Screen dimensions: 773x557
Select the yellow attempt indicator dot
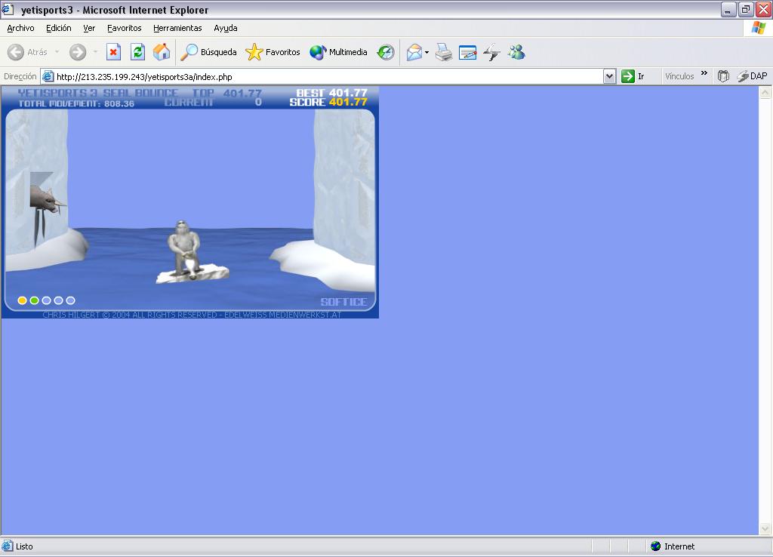pos(22,300)
